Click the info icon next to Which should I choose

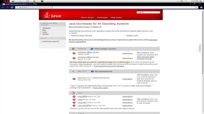(x=92, y=49)
